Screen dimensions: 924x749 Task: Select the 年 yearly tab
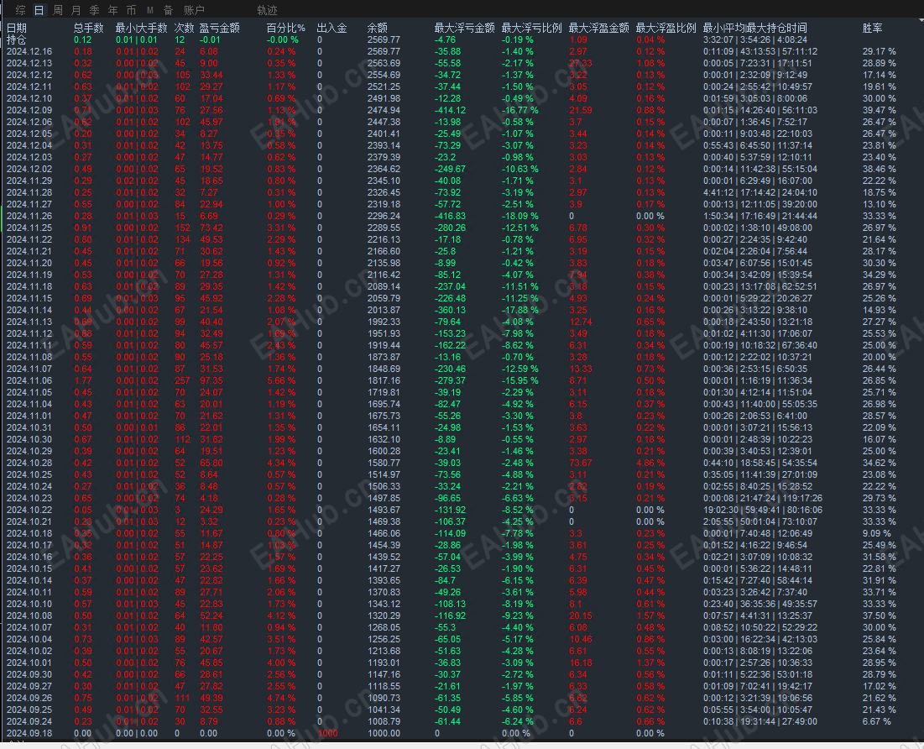113,10
